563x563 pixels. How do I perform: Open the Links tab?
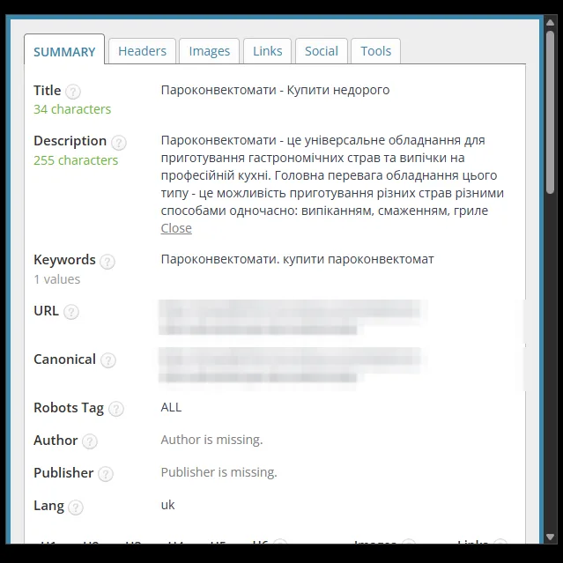pos(268,51)
